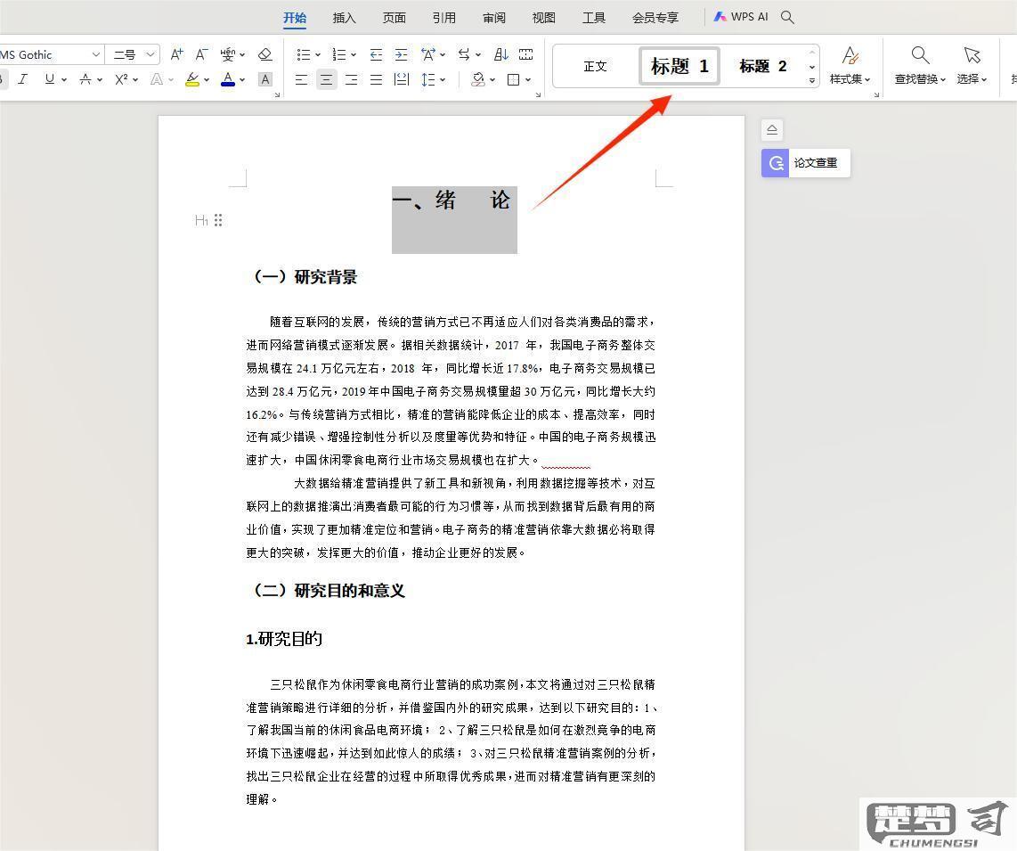Expand highlight color dropdown arrow
Screen dimensions: 1017x851
tap(207, 80)
